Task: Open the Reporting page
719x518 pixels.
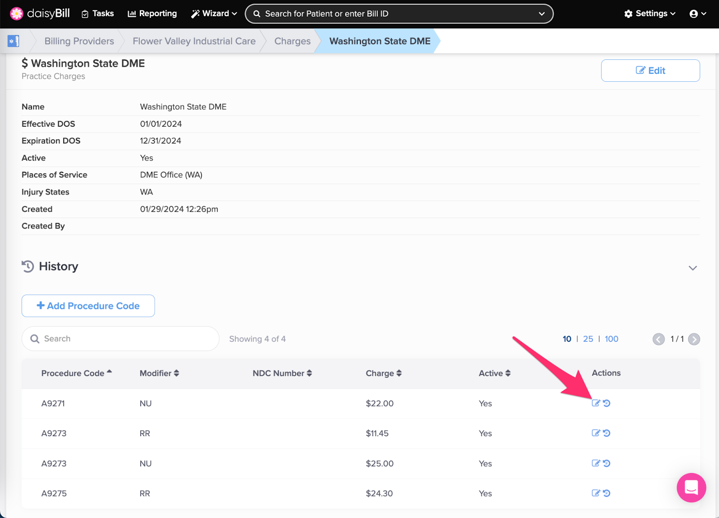Action: (x=152, y=13)
